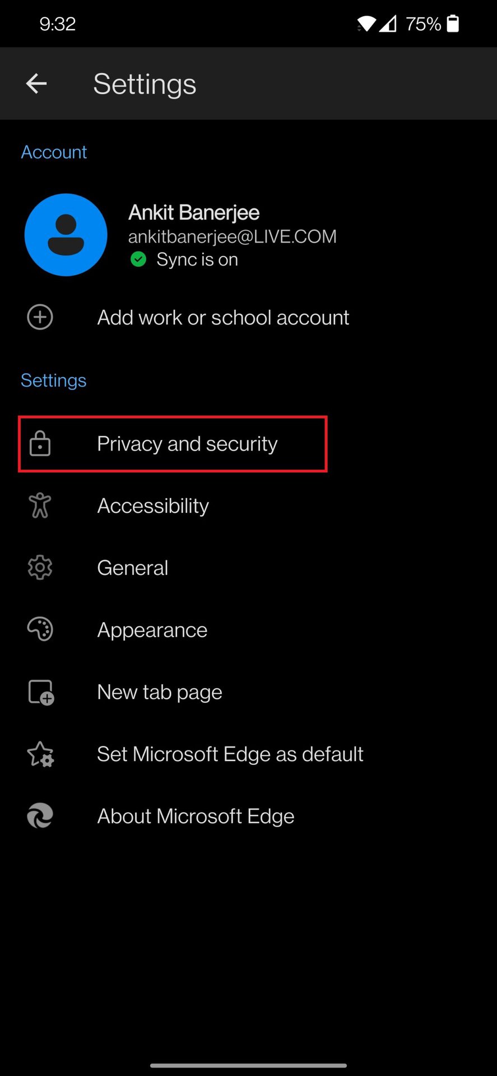Tap the plus circle add account icon

click(40, 317)
